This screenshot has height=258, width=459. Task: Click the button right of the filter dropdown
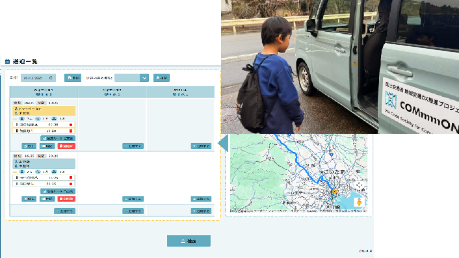(161, 78)
